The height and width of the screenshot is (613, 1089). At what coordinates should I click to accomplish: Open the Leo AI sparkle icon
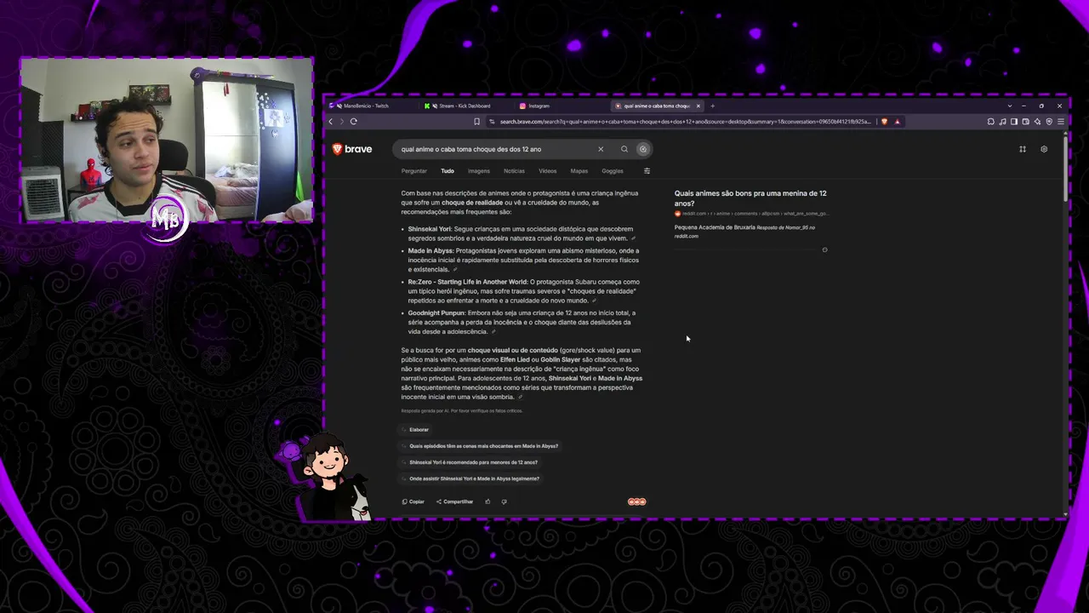click(x=1037, y=122)
